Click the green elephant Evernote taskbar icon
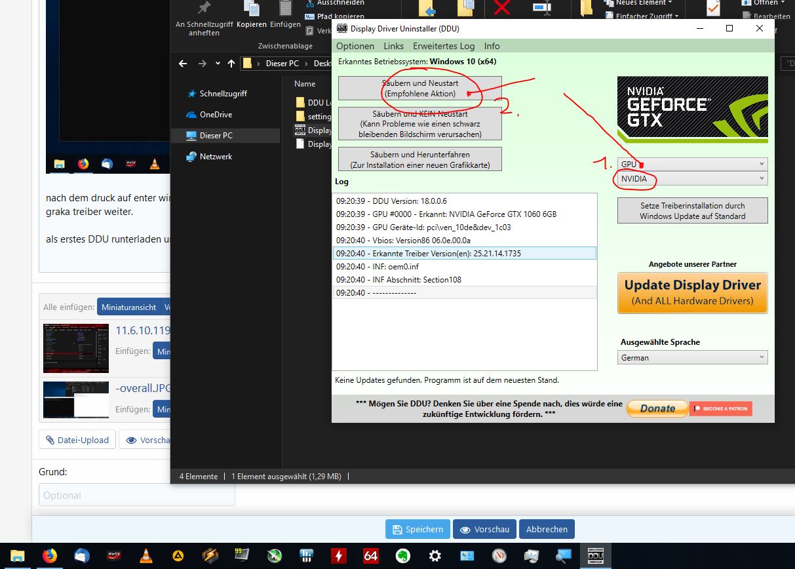This screenshot has width=795, height=569. coord(402,556)
